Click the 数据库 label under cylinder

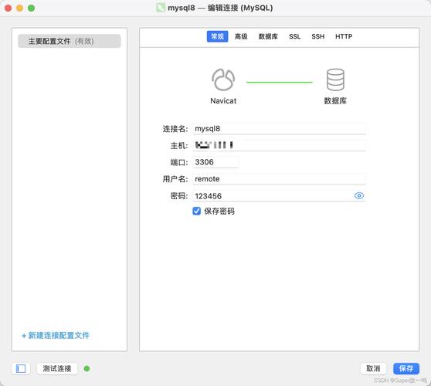pos(335,101)
